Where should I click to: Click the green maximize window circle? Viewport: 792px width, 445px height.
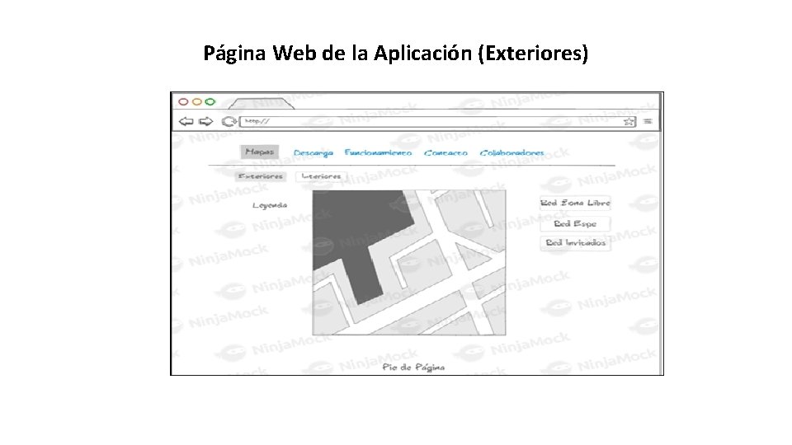point(210,102)
